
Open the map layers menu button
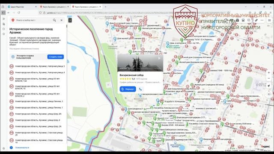click(269, 20)
